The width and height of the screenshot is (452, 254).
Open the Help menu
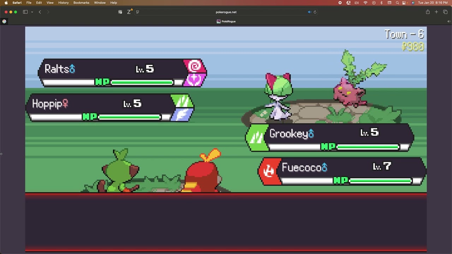click(x=114, y=2)
